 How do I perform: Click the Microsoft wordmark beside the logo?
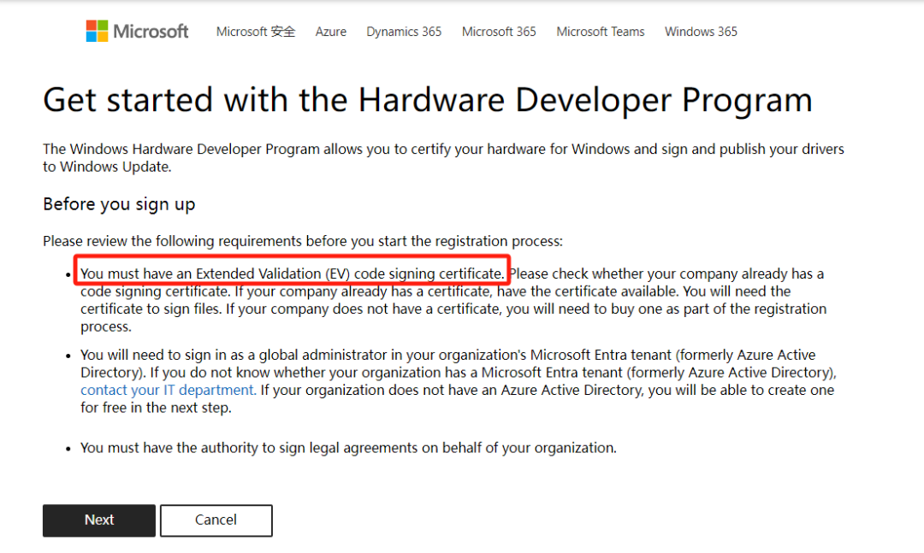151,32
